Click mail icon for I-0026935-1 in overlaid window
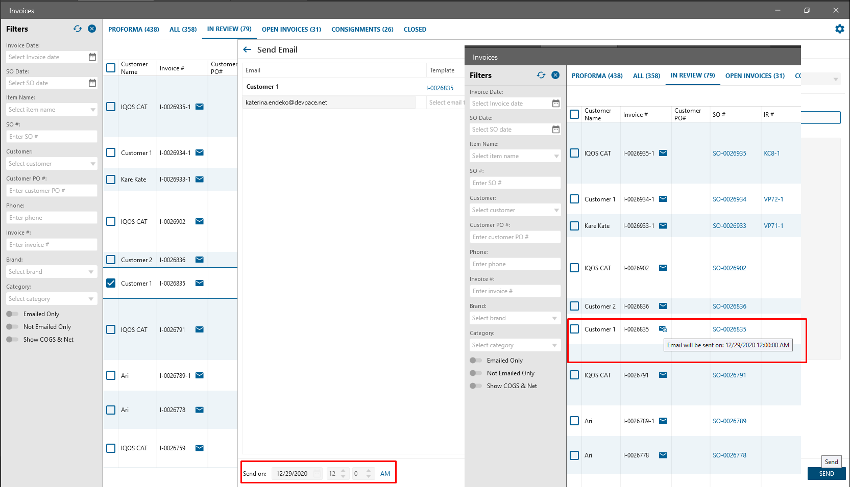 (663, 153)
